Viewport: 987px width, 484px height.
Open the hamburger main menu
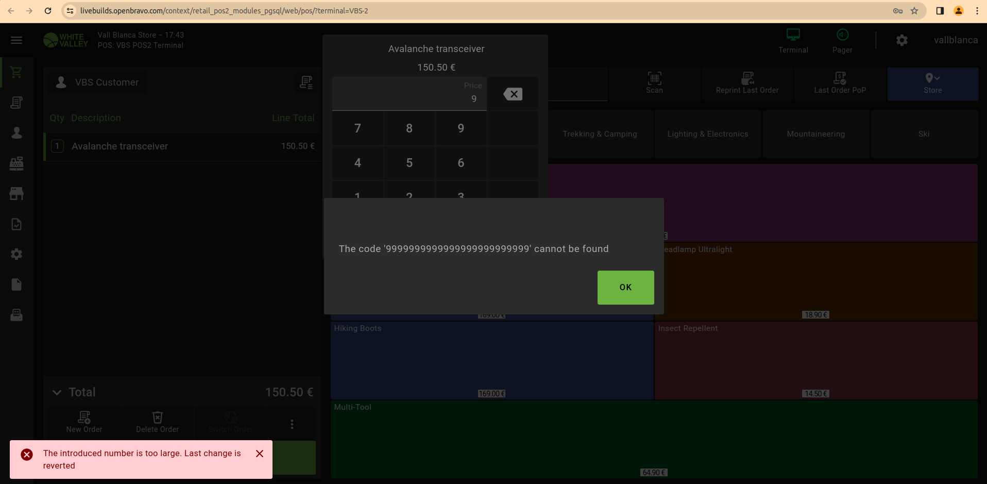coord(16,40)
